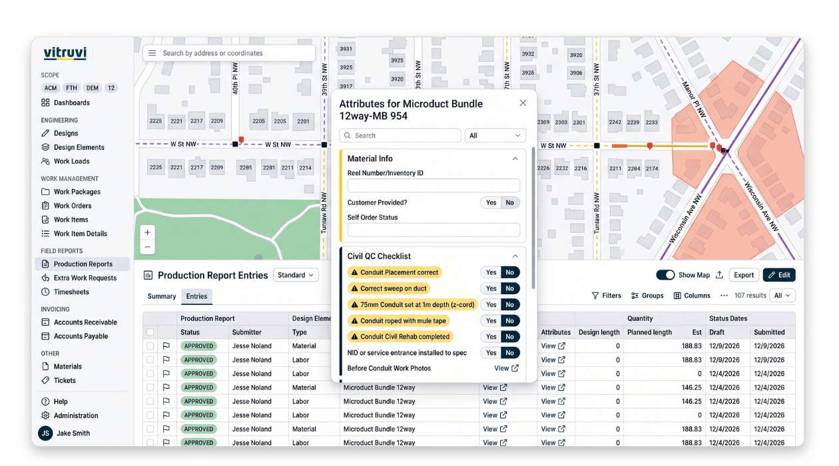
Task: Check the first approved Material row checkbox
Action: tap(150, 346)
